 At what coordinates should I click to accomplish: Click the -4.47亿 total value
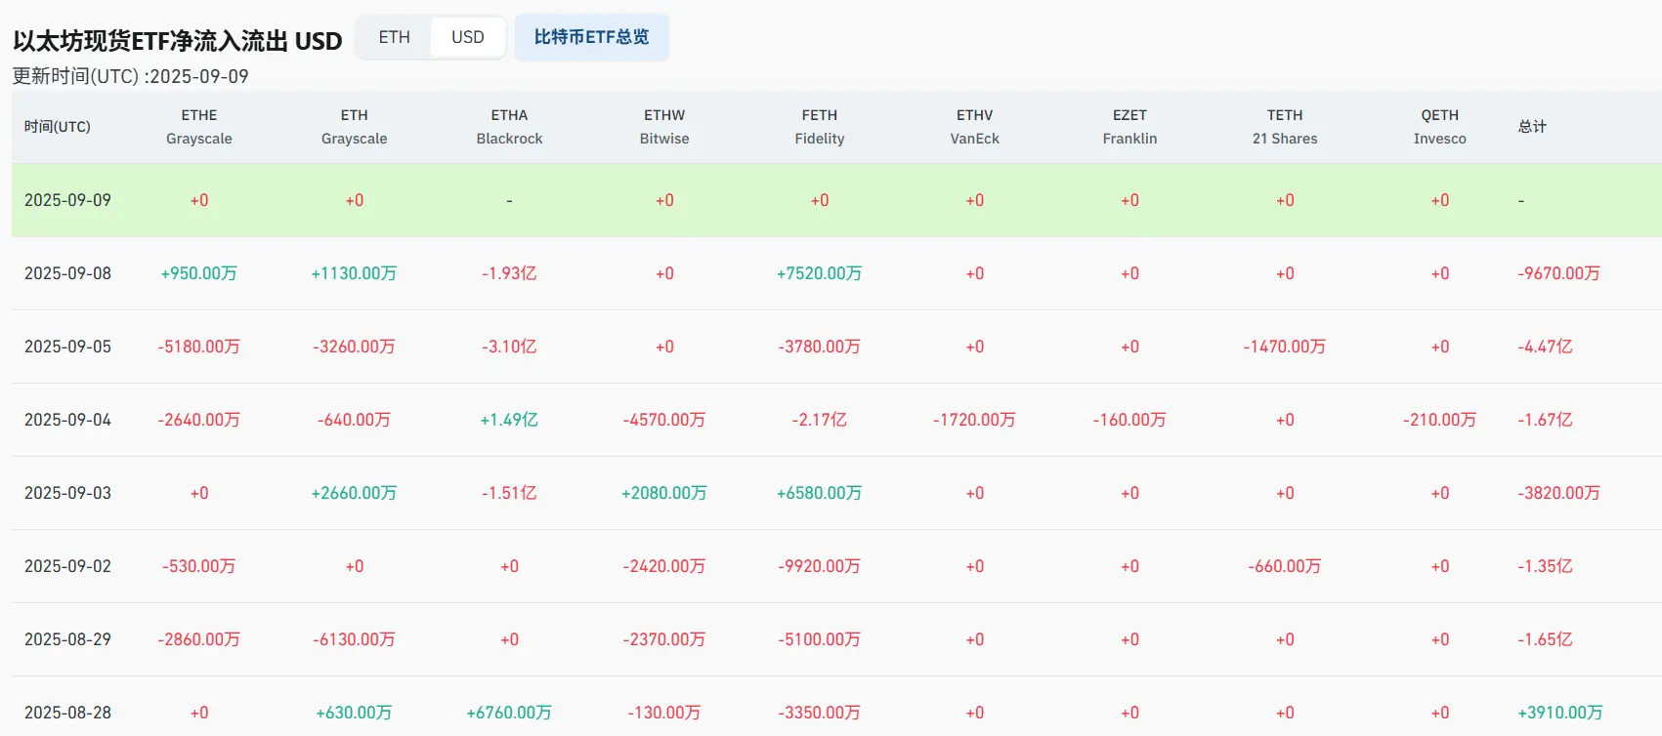coord(1546,347)
